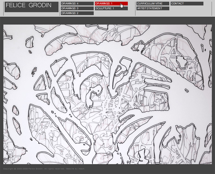This screenshot has height=174, width=215.
Task: Open the Drawings: 3 gallery
Action: pyautogui.click(x=77, y=8)
